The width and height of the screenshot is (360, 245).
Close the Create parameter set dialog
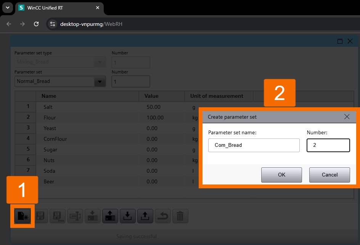pyautogui.click(x=347, y=117)
